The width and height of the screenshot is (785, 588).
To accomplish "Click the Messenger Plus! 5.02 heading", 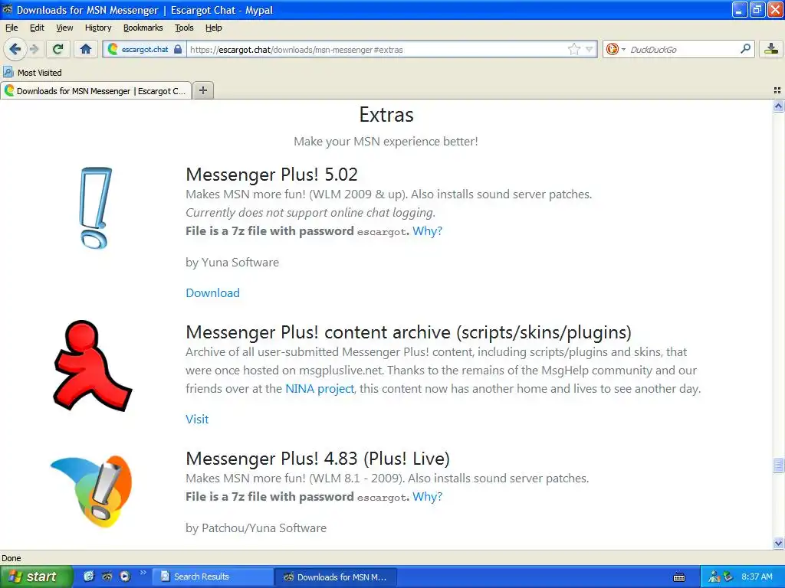I will point(272,175).
